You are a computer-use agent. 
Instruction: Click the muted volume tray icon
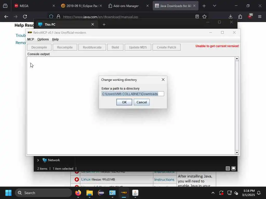236,193
